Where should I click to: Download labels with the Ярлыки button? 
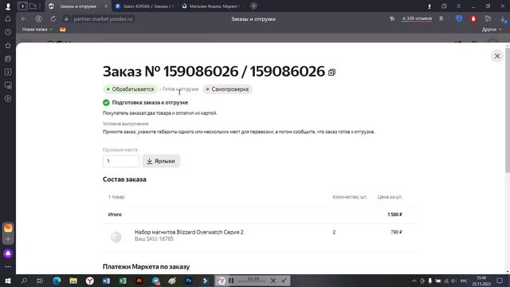click(161, 161)
